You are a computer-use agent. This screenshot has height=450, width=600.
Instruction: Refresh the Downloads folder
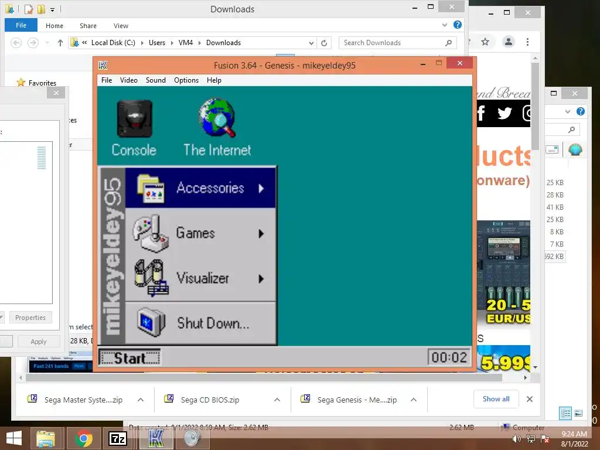click(x=324, y=43)
